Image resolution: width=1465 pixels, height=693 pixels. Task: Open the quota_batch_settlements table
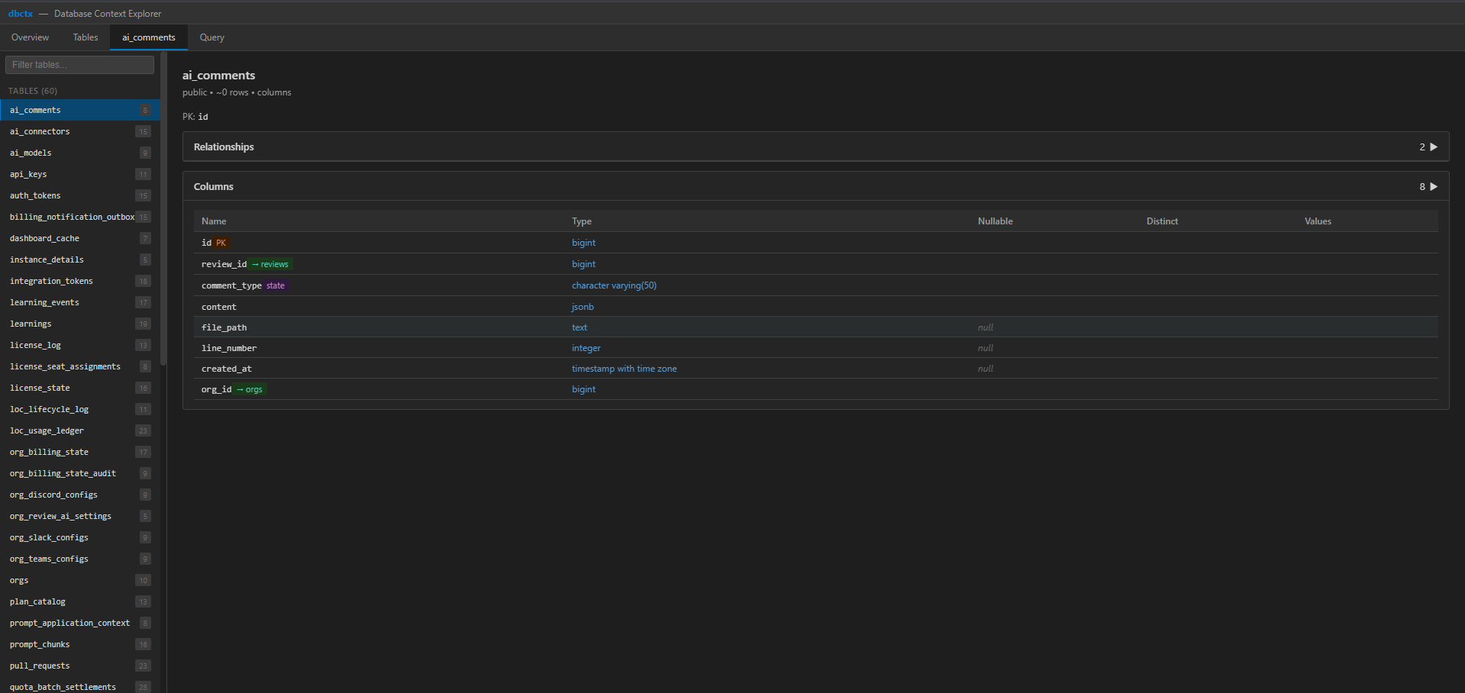tap(80, 685)
